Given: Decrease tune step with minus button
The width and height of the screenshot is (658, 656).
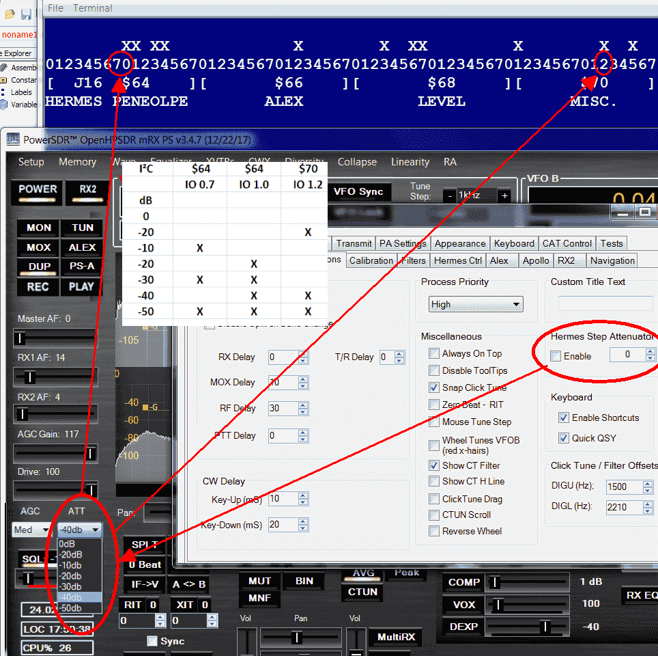Looking at the screenshot, I should click(450, 196).
